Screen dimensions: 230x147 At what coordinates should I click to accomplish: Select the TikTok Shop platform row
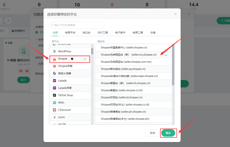(x=70, y=95)
